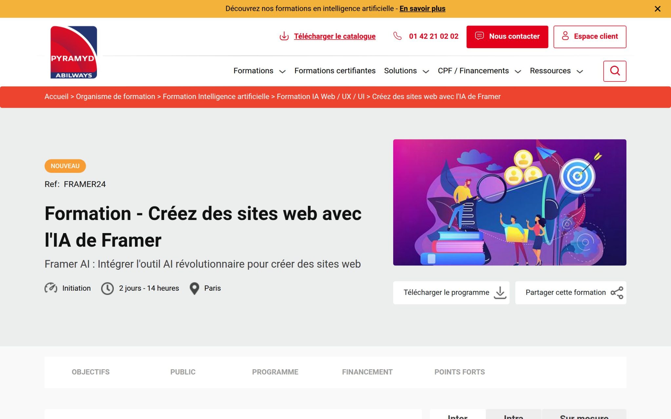This screenshot has width=671, height=419.
Task: Open the 'En savoir plus' banner link
Action: click(x=422, y=9)
